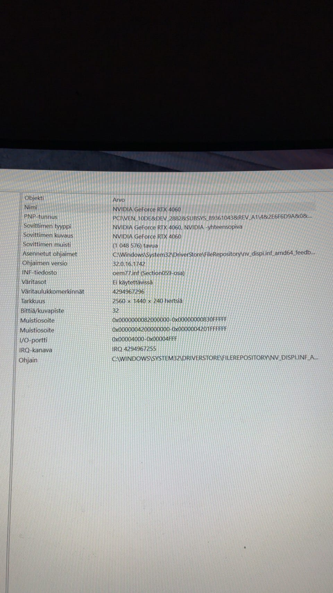
Task: Click the value "oem77.inf (Section059-osa)"
Action: click(x=148, y=273)
